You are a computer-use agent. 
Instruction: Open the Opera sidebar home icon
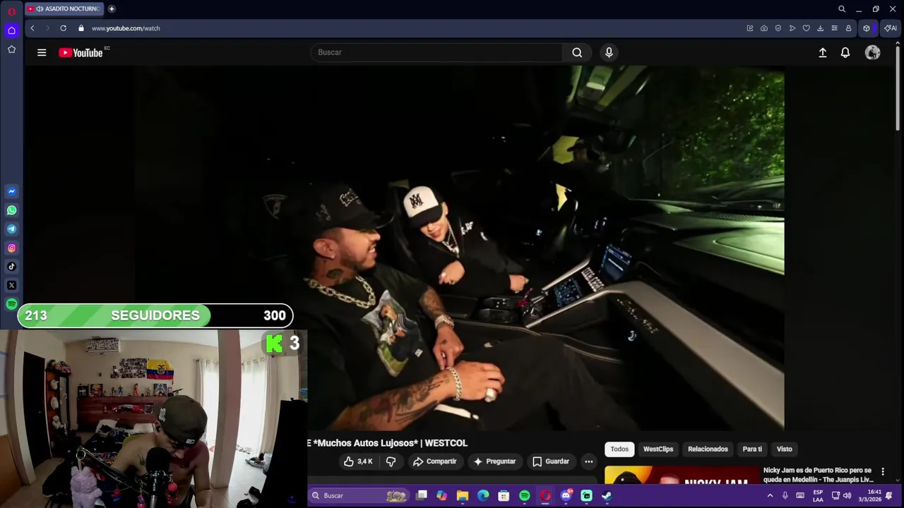tap(11, 30)
